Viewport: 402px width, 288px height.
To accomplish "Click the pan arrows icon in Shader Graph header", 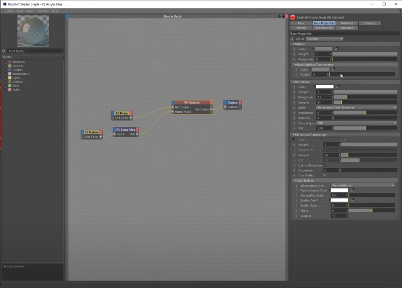I will click(x=280, y=16).
